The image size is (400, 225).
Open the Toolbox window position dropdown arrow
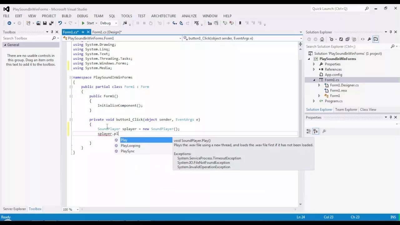pyautogui.click(x=47, y=32)
